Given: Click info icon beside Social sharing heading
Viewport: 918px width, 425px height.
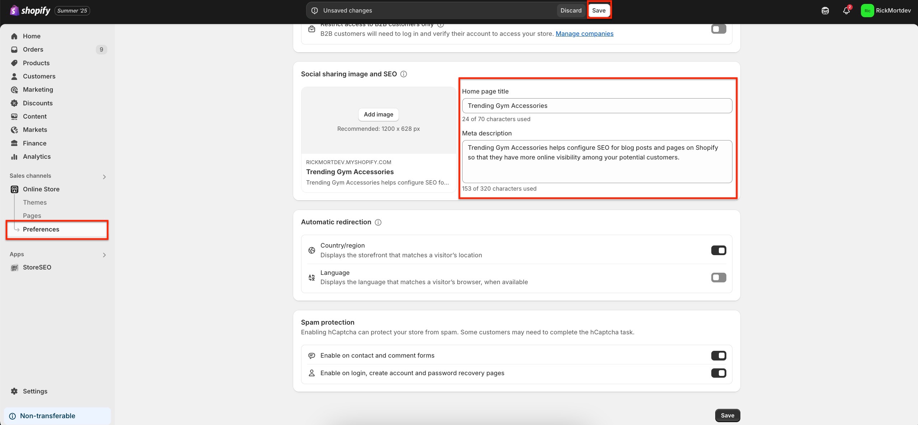Looking at the screenshot, I should pos(404,74).
